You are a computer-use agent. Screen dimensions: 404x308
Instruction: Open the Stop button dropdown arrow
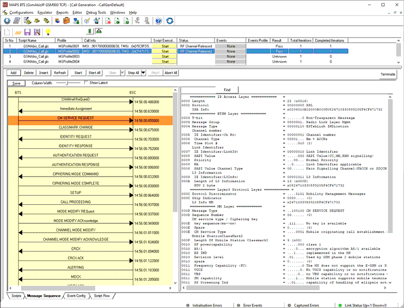(122, 73)
